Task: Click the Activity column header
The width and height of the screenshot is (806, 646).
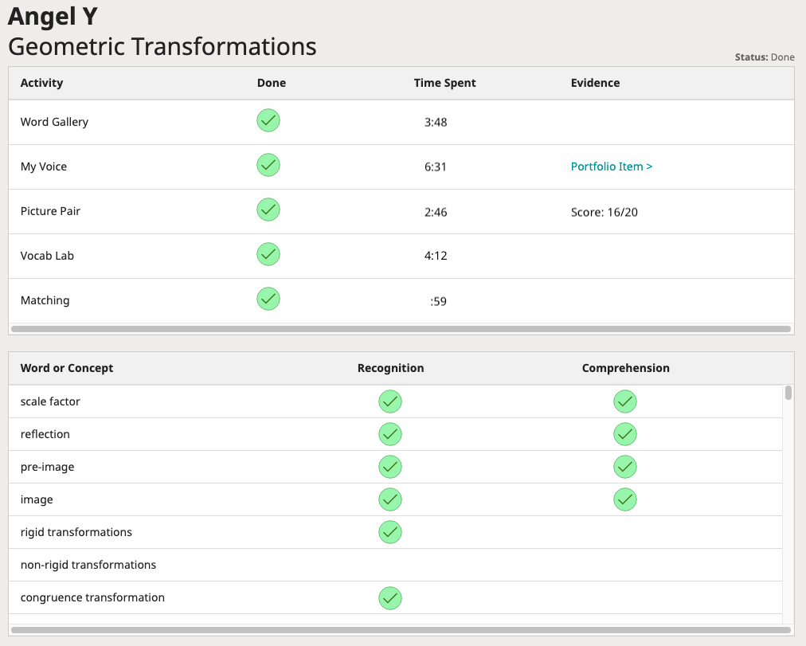Action: click(x=41, y=83)
